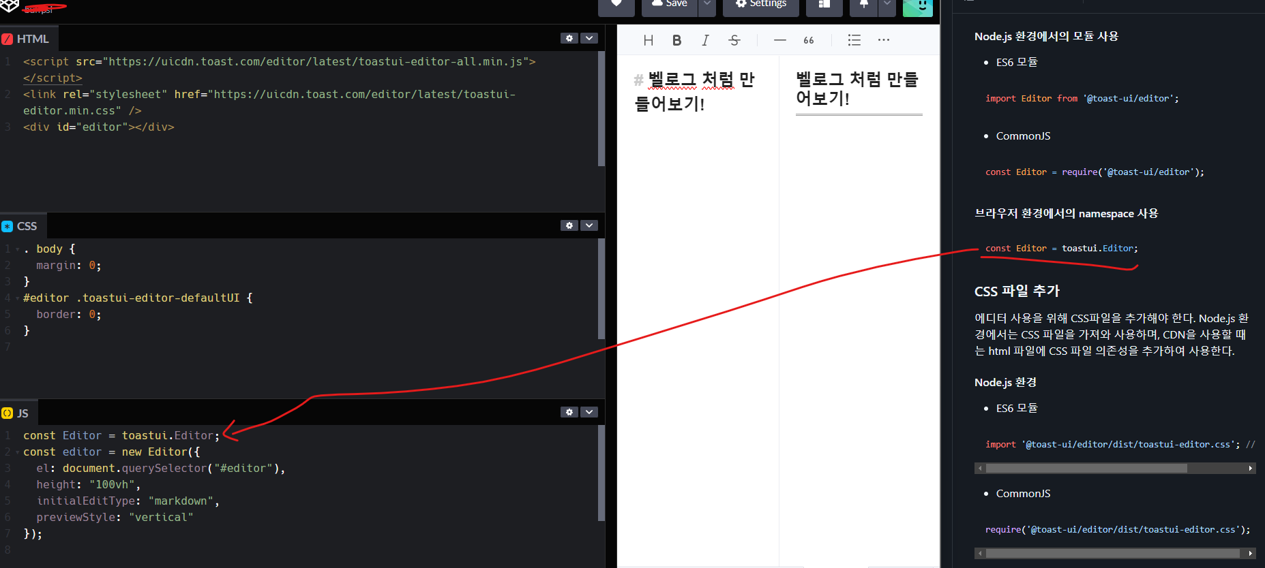Image resolution: width=1265 pixels, height=568 pixels.
Task: Click the el: document.querySelector line in JS
Action: click(160, 469)
